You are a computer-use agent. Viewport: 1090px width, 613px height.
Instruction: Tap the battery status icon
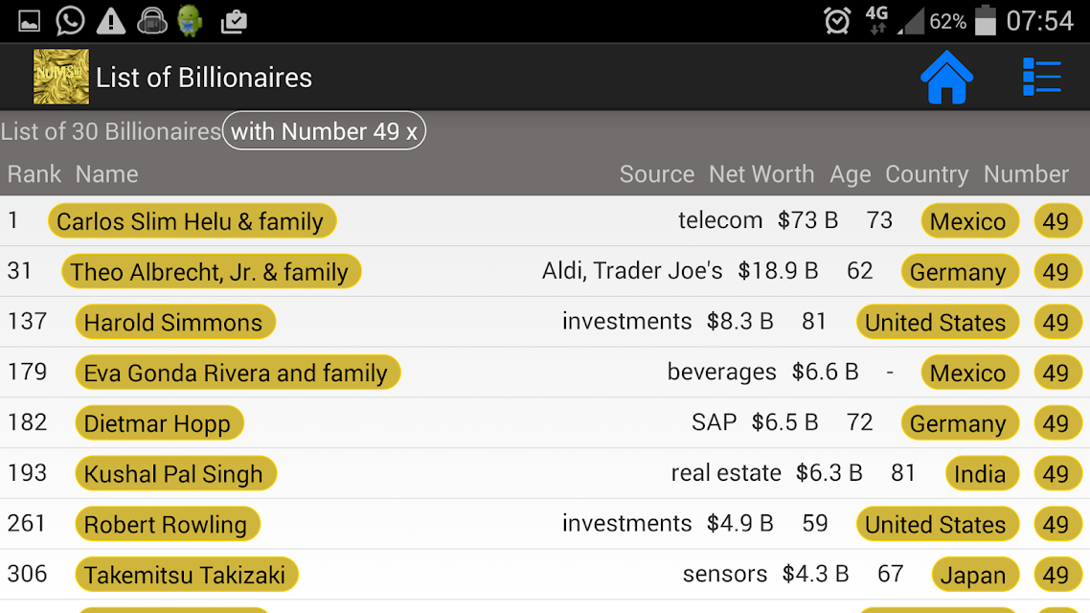point(985,20)
